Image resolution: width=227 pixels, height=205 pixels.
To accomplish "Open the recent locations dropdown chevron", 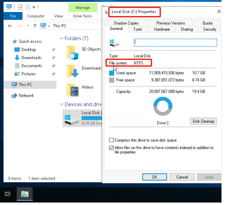I will 28,26.
